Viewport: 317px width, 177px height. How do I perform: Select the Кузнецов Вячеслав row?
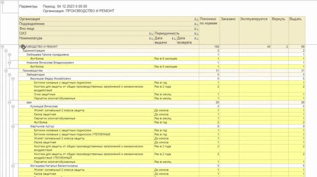[x=162, y=106]
